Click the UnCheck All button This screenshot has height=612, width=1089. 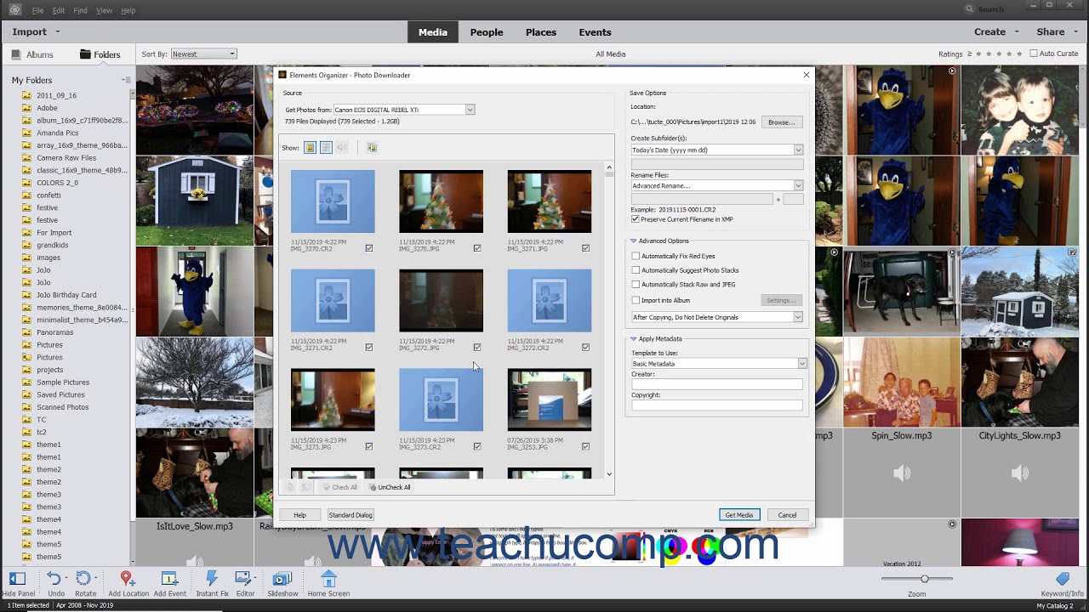tap(390, 487)
